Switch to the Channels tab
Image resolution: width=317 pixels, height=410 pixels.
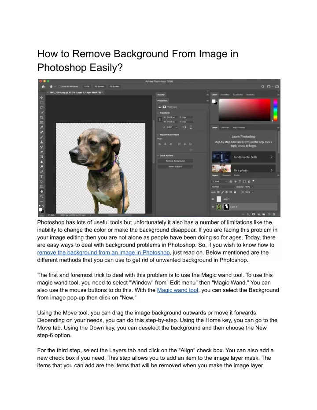coord(226,175)
